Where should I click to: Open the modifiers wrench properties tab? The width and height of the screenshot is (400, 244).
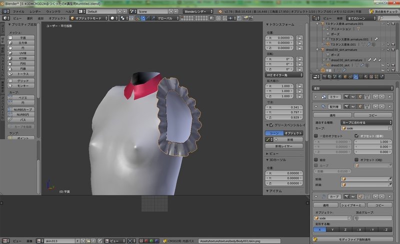356,77
